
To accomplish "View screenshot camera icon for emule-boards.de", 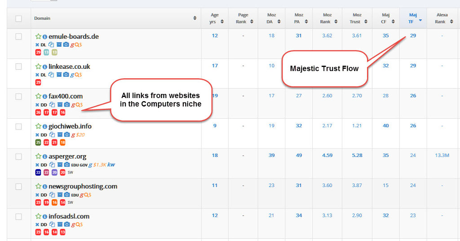I will point(66,45).
